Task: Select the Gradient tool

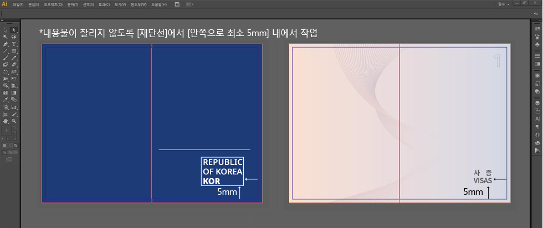Action: click(14, 93)
